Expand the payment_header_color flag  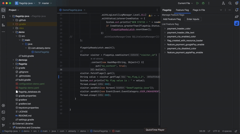pyautogui.click(x=165, y=29)
